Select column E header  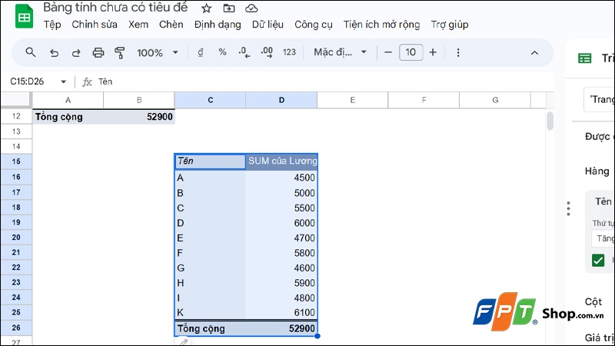pyautogui.click(x=352, y=100)
